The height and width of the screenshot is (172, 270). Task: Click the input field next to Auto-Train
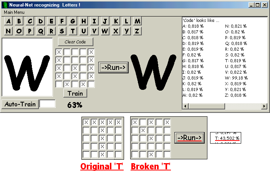[47, 104]
